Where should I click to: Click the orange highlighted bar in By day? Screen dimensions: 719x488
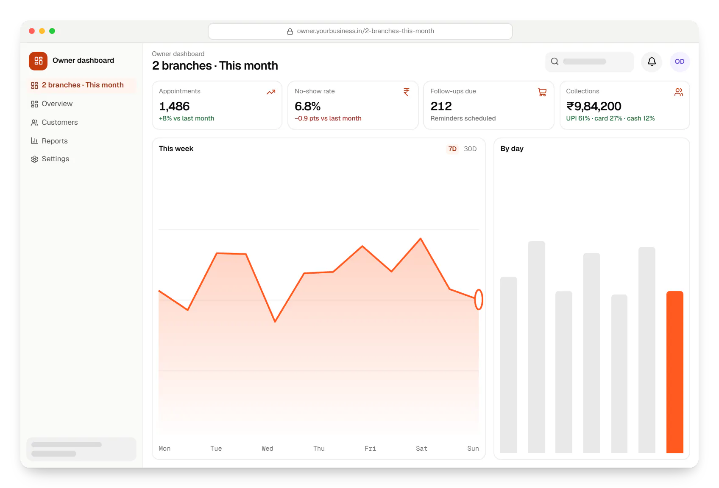coord(674,372)
